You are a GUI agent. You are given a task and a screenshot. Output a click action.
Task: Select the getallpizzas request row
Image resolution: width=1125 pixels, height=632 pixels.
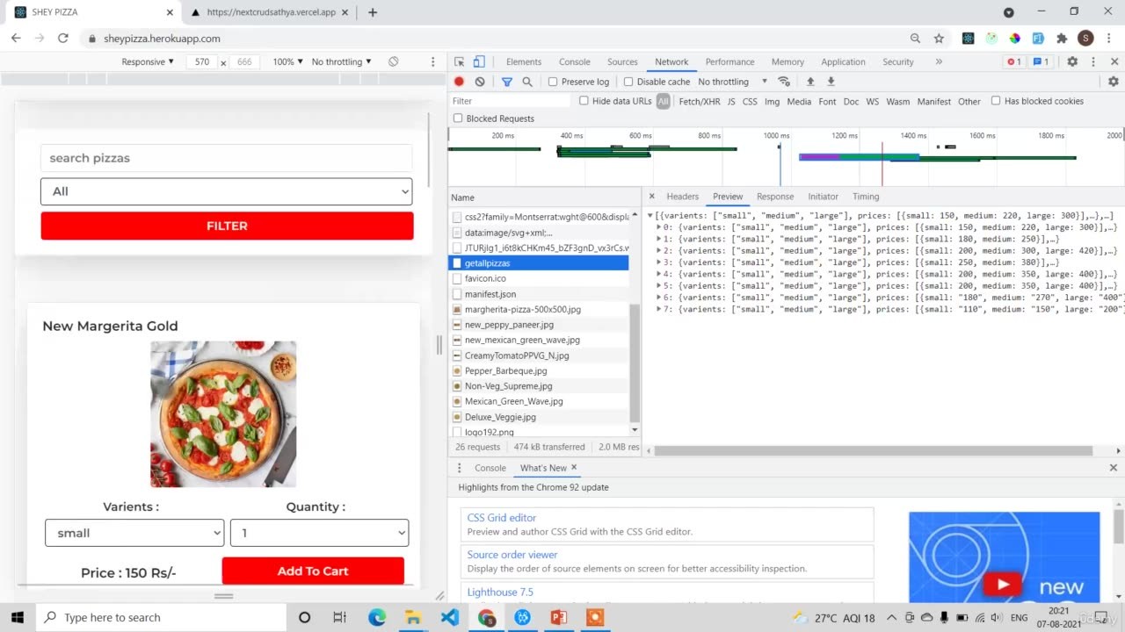(539, 262)
